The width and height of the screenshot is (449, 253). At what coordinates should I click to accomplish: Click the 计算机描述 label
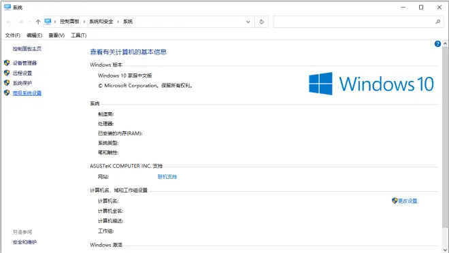[110, 221]
